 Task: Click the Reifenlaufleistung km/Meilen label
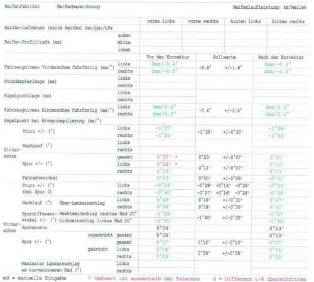pos(269,8)
